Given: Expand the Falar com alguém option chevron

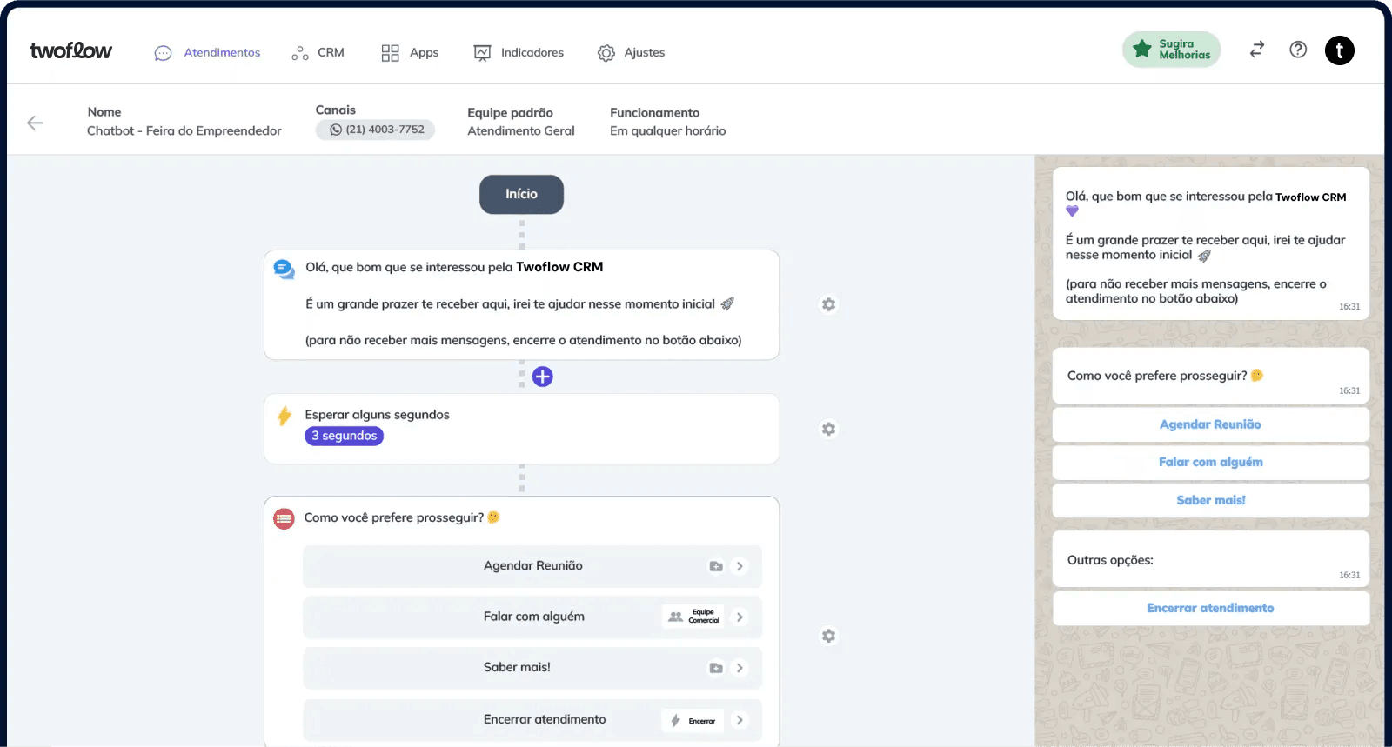Looking at the screenshot, I should point(739,617).
